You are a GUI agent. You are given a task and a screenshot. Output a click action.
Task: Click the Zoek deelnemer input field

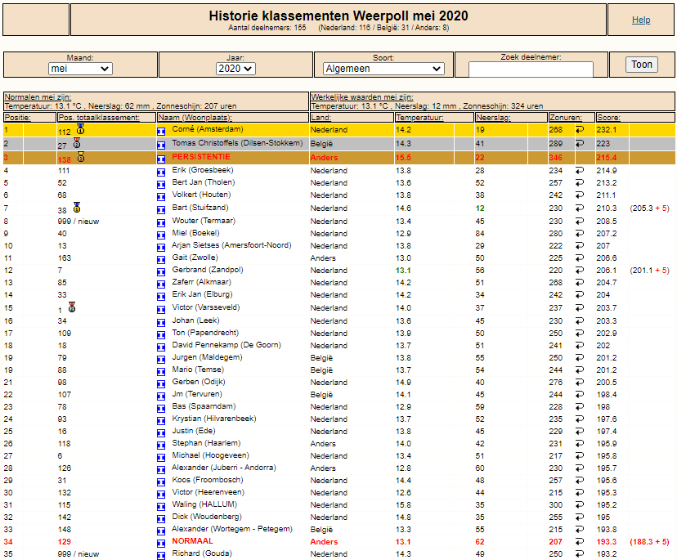(531, 69)
